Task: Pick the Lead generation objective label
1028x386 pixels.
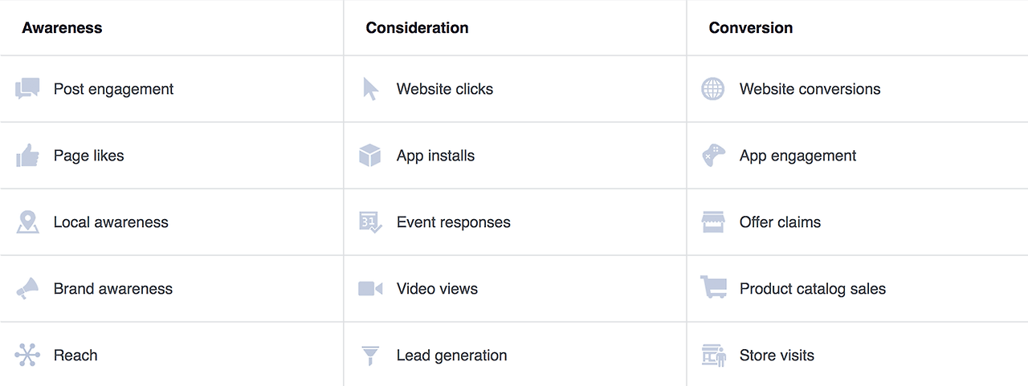Action: tap(451, 356)
